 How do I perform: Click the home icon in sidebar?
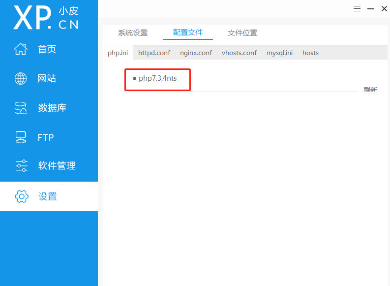coord(21,49)
